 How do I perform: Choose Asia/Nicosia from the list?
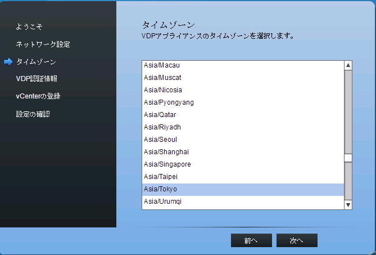tap(243, 90)
